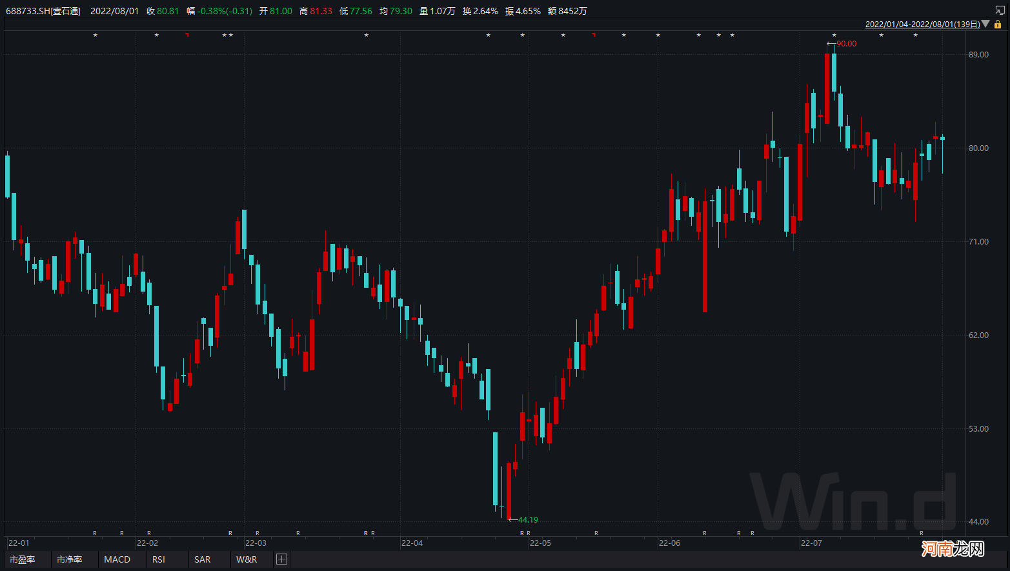This screenshot has width=1010, height=571.
Task: Open the W&R indicator tab
Action: point(247,559)
